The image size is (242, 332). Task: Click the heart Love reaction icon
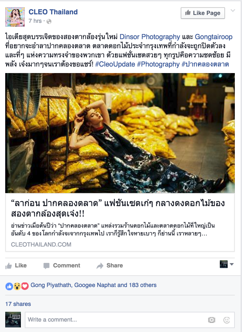(x=25, y=286)
